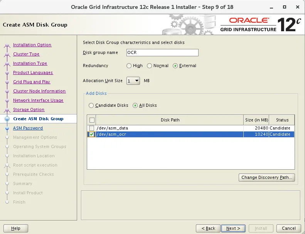The height and width of the screenshot is (234, 305).
Task: Click Change Discovery Path button
Action: [x=267, y=177]
